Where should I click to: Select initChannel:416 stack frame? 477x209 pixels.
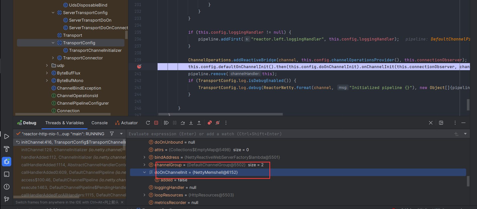pos(70,142)
